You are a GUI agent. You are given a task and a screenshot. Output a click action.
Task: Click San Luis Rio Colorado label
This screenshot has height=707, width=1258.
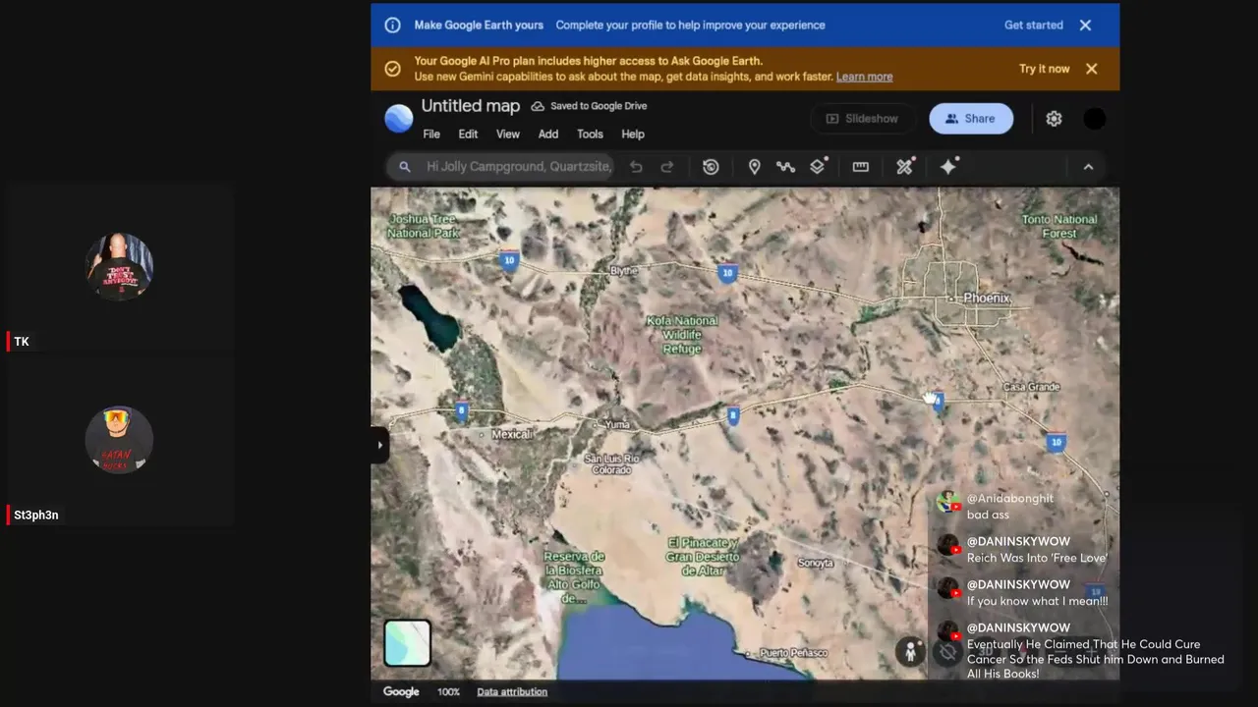[611, 464]
